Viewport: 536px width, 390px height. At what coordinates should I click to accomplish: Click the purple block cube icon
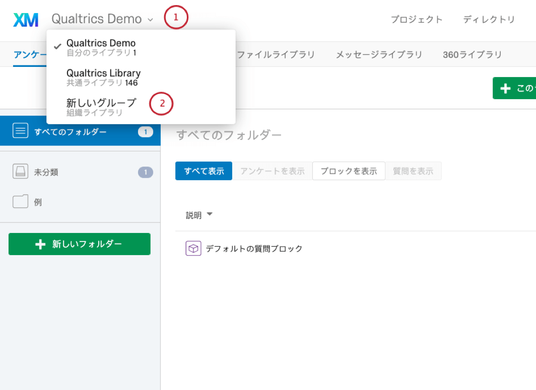[193, 248]
